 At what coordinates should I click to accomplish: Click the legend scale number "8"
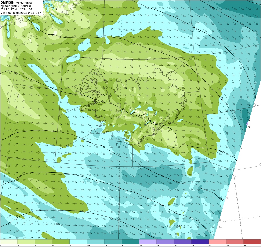click(x=70, y=245)
